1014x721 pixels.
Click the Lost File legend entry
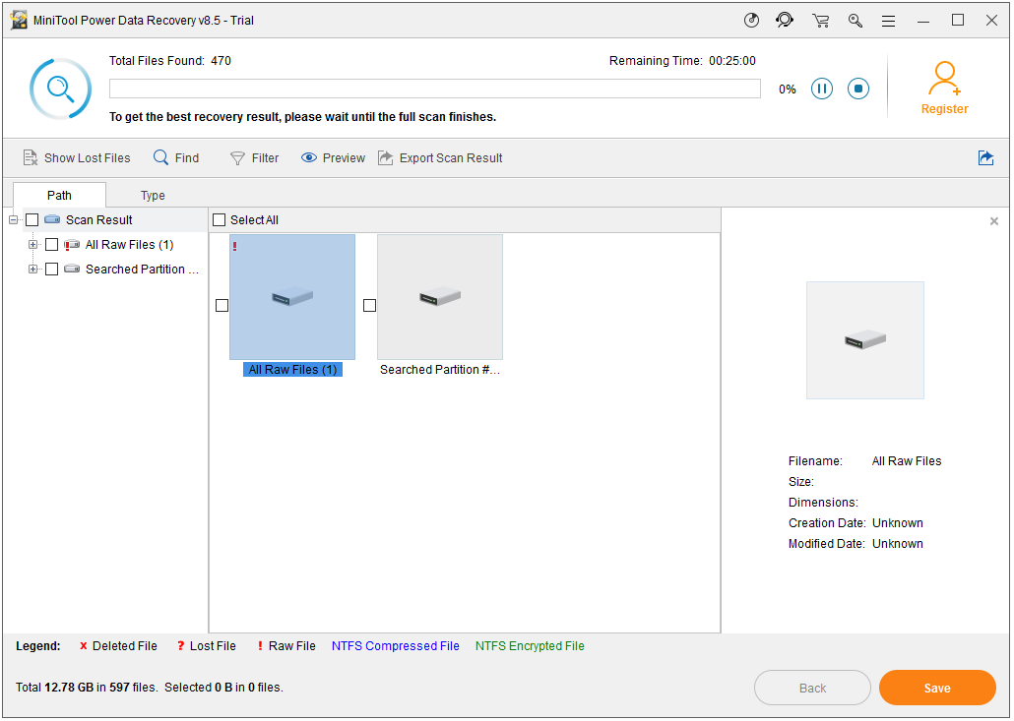pos(207,646)
